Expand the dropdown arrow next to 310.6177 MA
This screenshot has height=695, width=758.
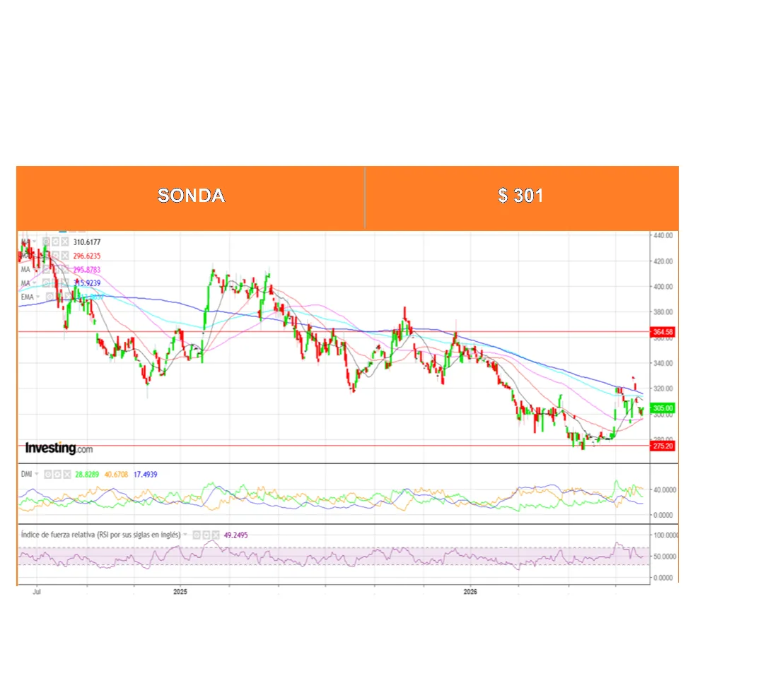pos(35,242)
